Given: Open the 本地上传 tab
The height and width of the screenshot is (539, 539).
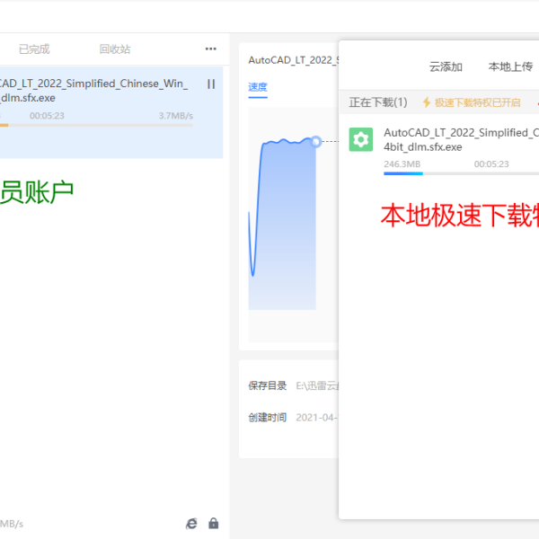Looking at the screenshot, I should [510, 66].
